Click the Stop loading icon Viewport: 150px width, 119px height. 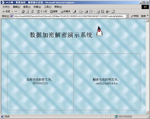coord(23,12)
